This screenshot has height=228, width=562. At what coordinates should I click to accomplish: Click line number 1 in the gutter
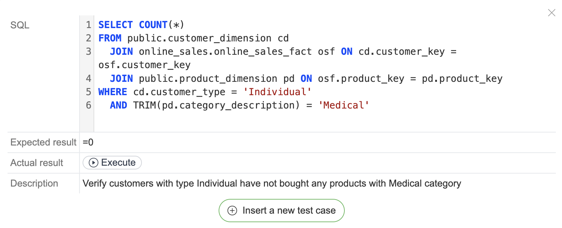88,25
